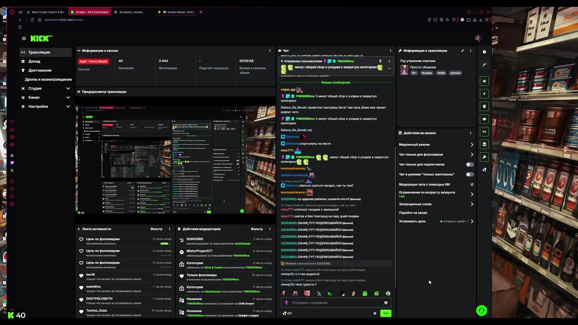
Task: Click the red ИДЕТ ТРАНСЛЯЦИЯ button
Action: point(93,61)
